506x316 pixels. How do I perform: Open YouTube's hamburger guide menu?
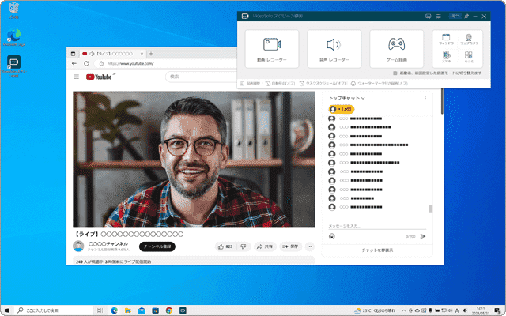[77, 77]
